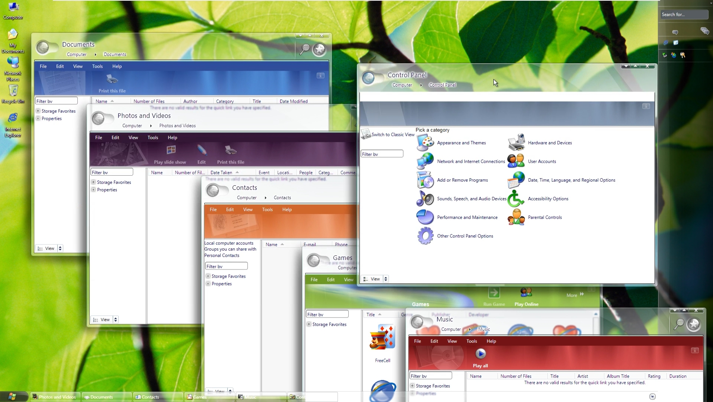
Task: Open Accessibility Options icon
Action: [x=516, y=198]
